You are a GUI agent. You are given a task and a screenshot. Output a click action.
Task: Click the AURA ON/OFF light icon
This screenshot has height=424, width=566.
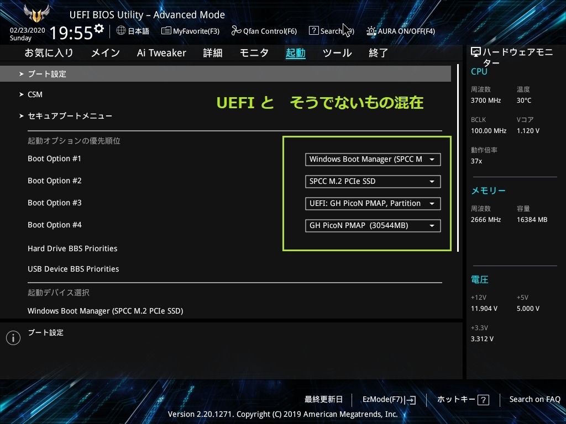pos(371,31)
